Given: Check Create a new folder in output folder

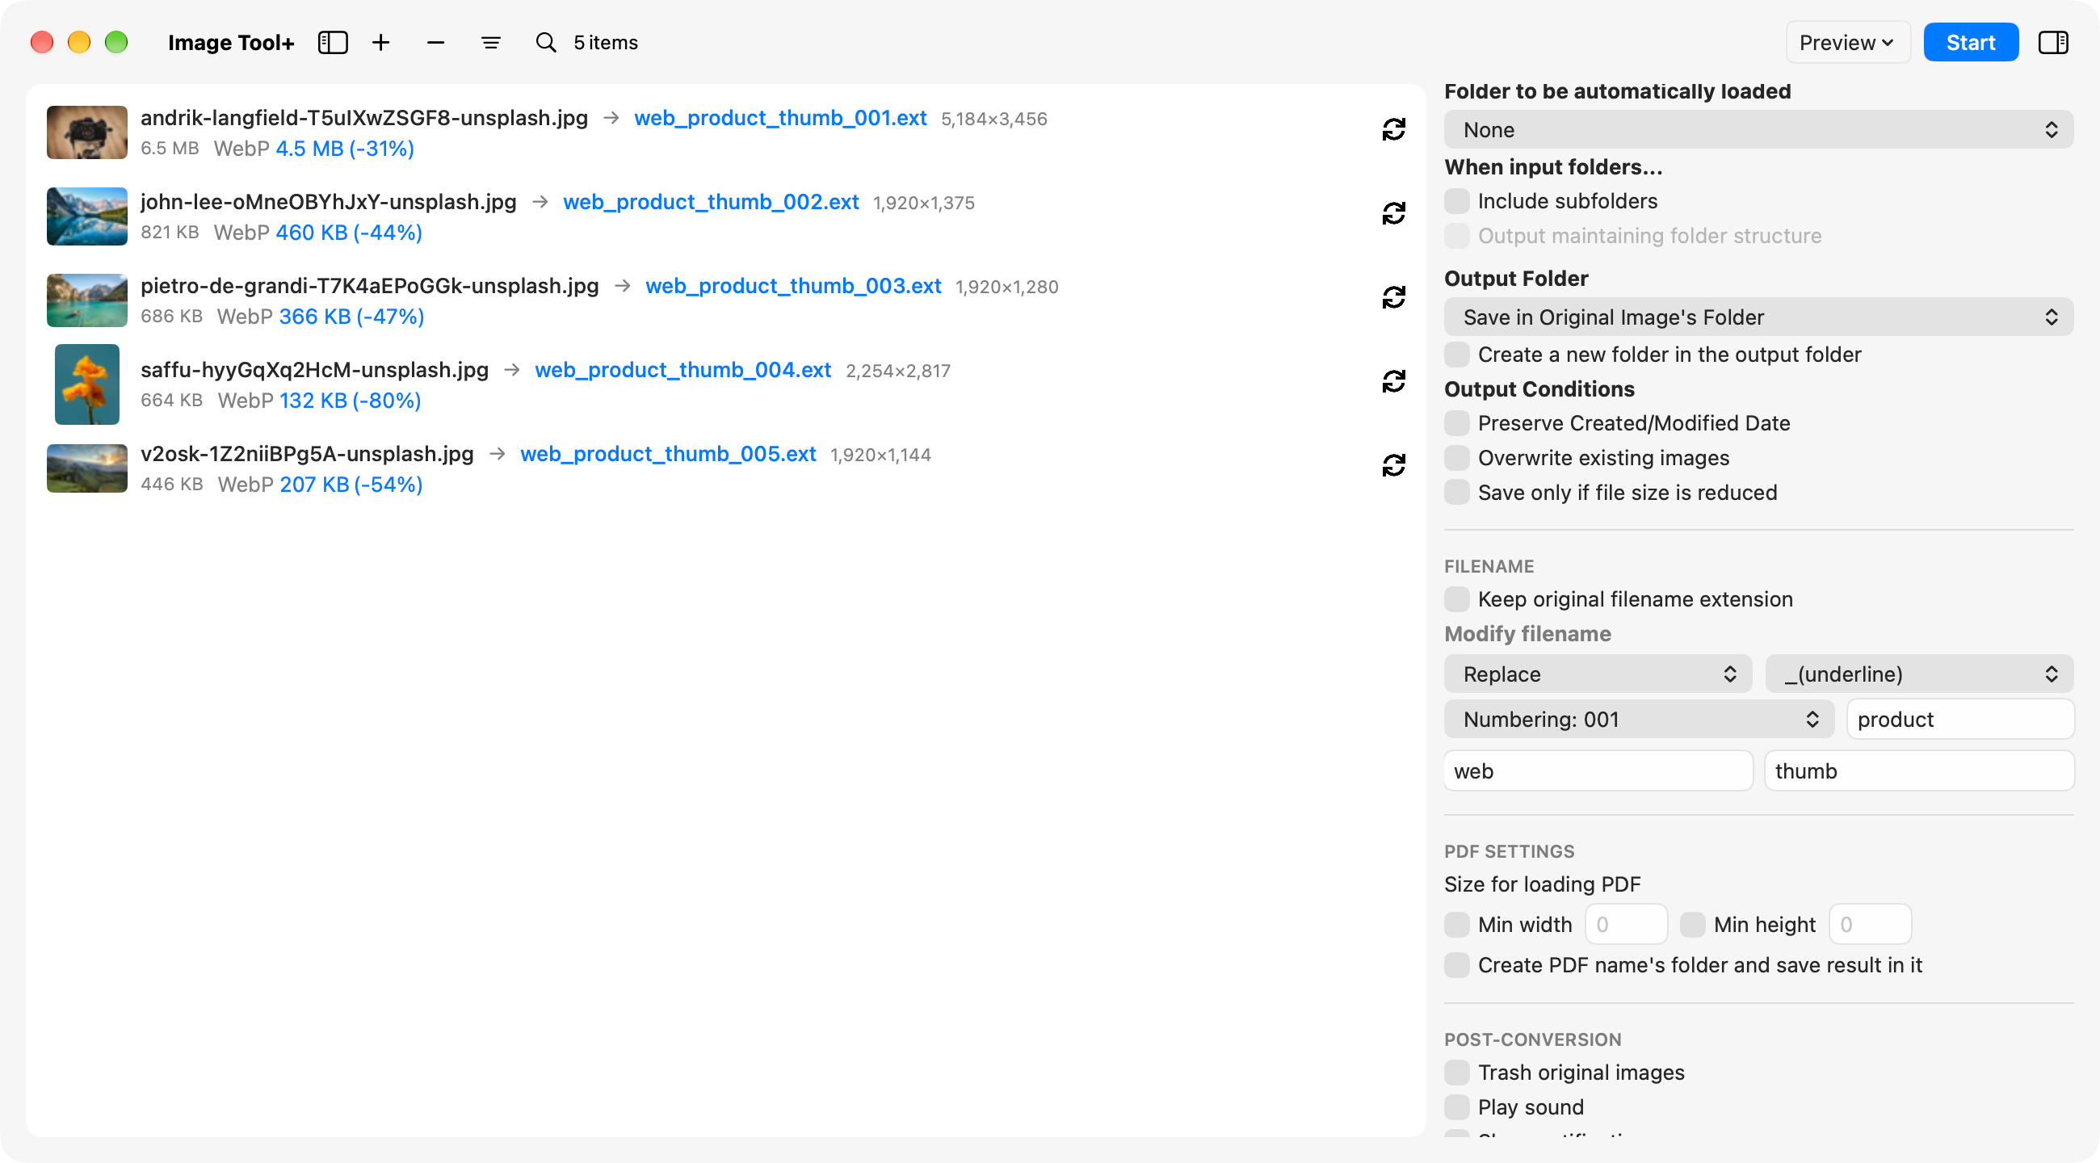Looking at the screenshot, I should pos(1457,355).
